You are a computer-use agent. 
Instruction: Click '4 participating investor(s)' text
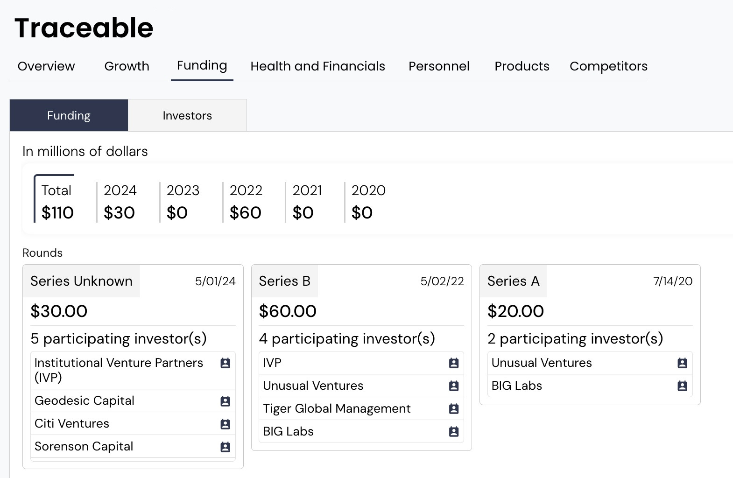coord(347,338)
